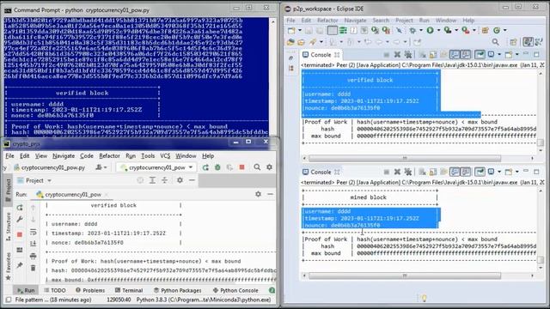Open PyCharm Code menu

click(x=87, y=156)
